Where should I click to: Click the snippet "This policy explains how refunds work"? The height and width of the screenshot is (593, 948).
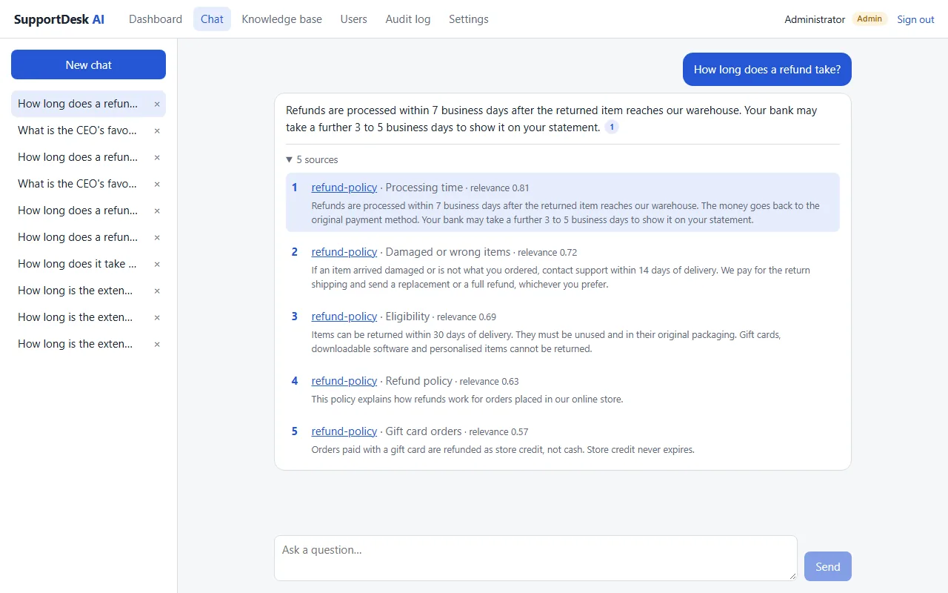(467, 400)
